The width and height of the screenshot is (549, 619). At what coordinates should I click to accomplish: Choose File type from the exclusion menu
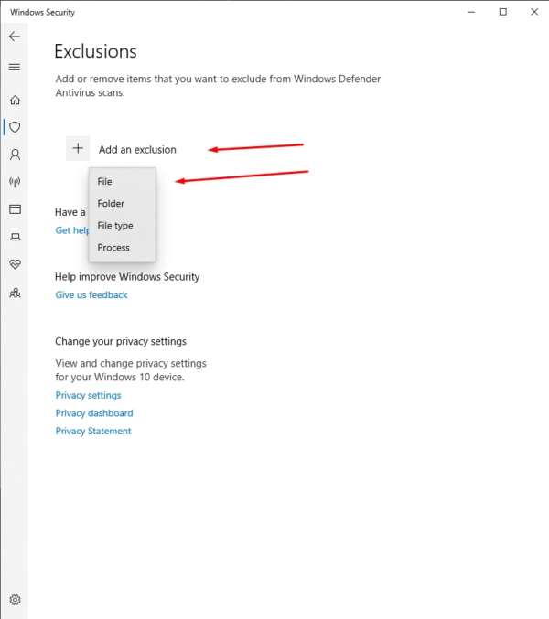pos(123,226)
